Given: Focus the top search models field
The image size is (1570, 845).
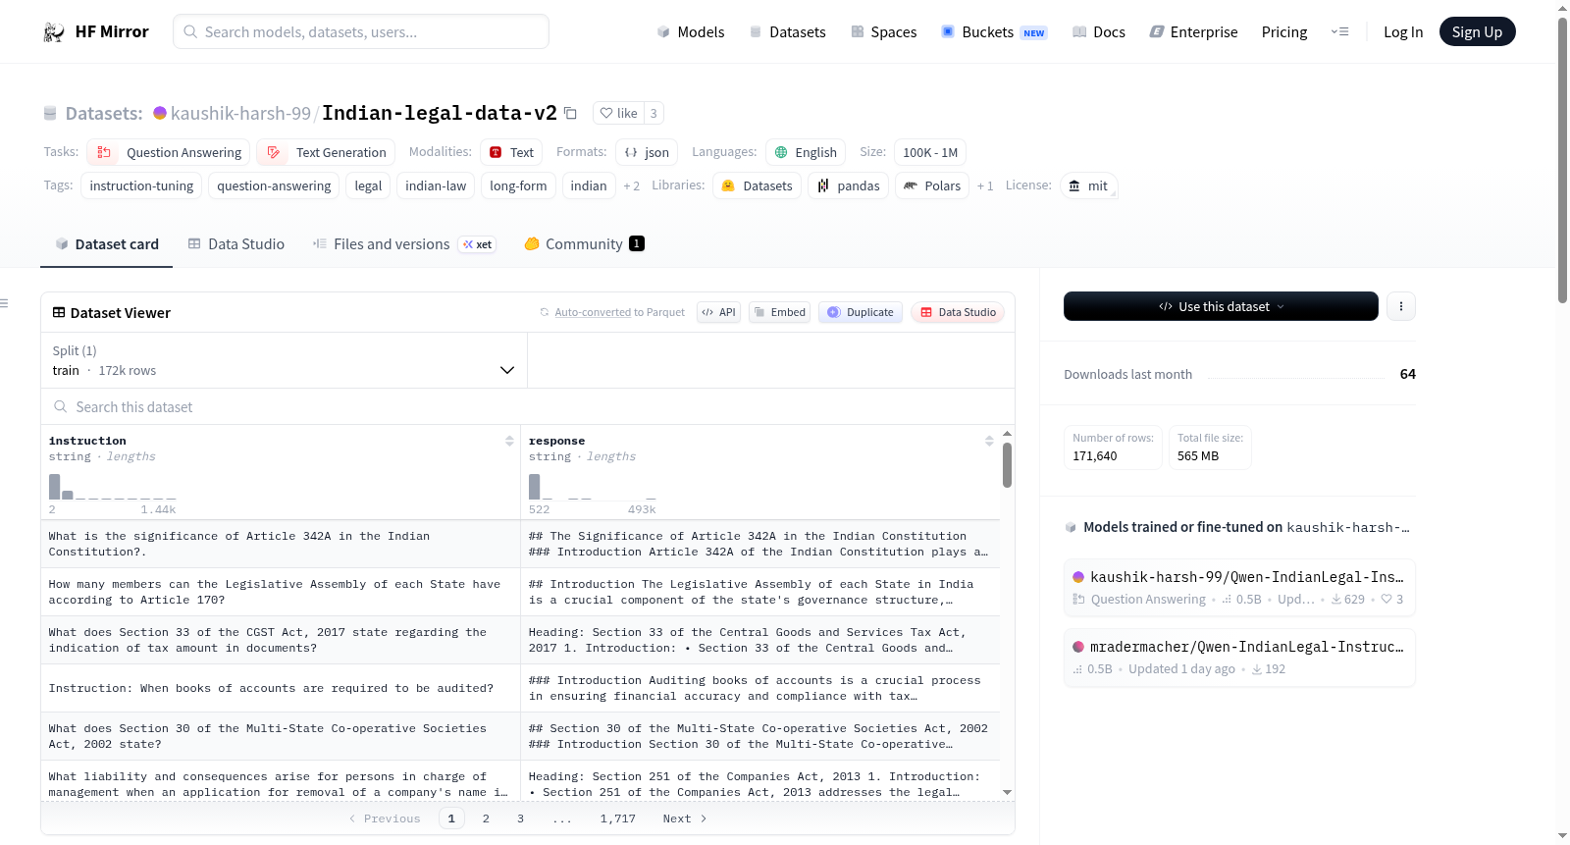Looking at the screenshot, I should click(x=361, y=31).
